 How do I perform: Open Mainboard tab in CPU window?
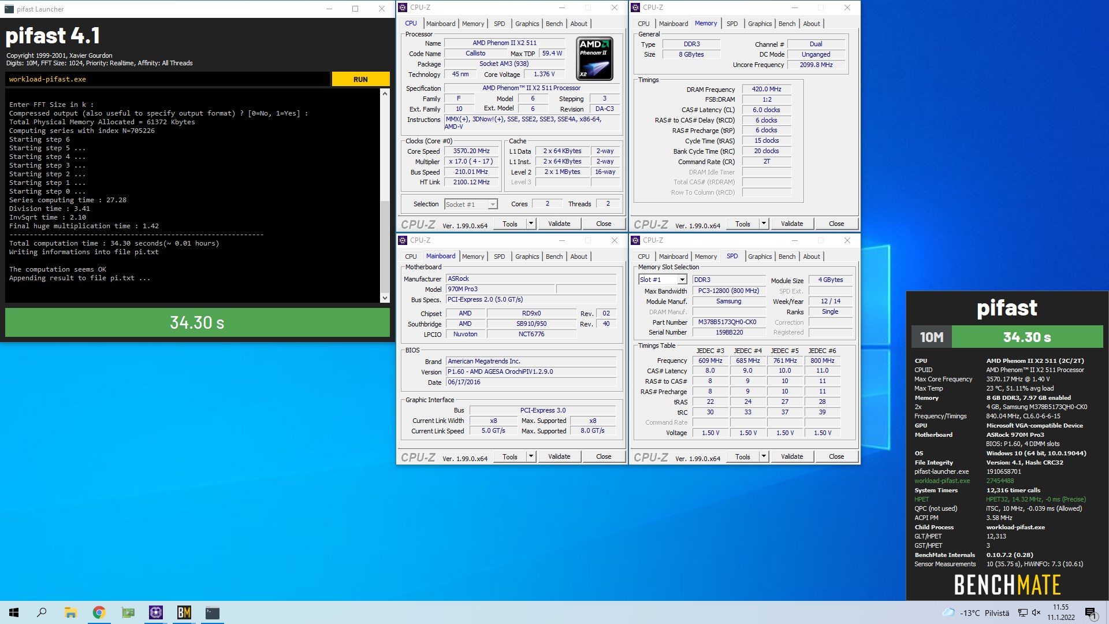tap(441, 24)
